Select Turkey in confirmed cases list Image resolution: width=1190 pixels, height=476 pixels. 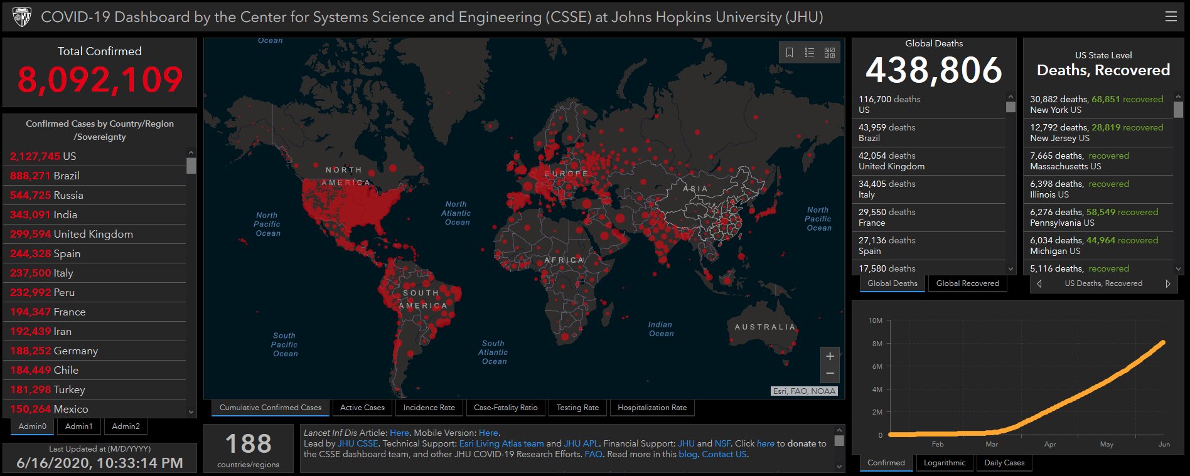coord(95,389)
